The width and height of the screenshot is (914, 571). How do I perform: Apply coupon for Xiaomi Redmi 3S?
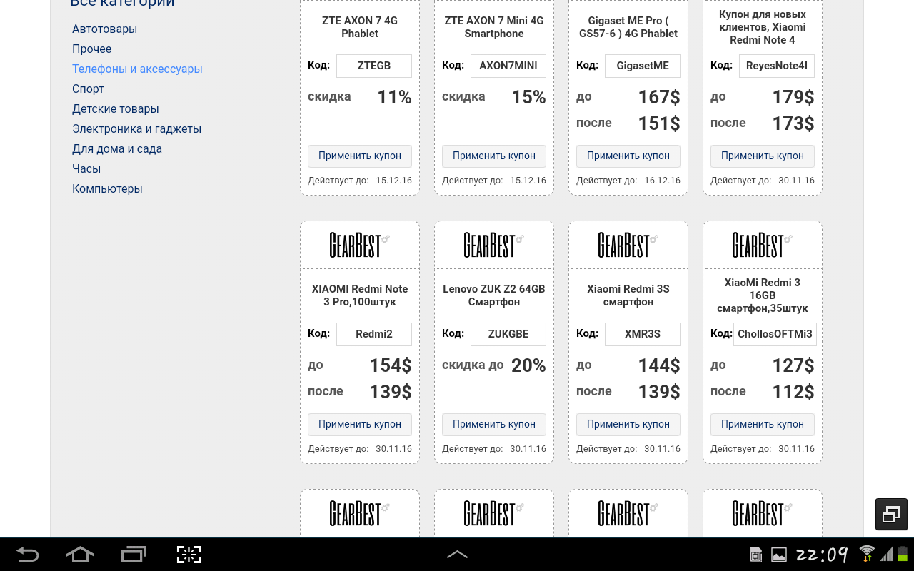(x=628, y=424)
